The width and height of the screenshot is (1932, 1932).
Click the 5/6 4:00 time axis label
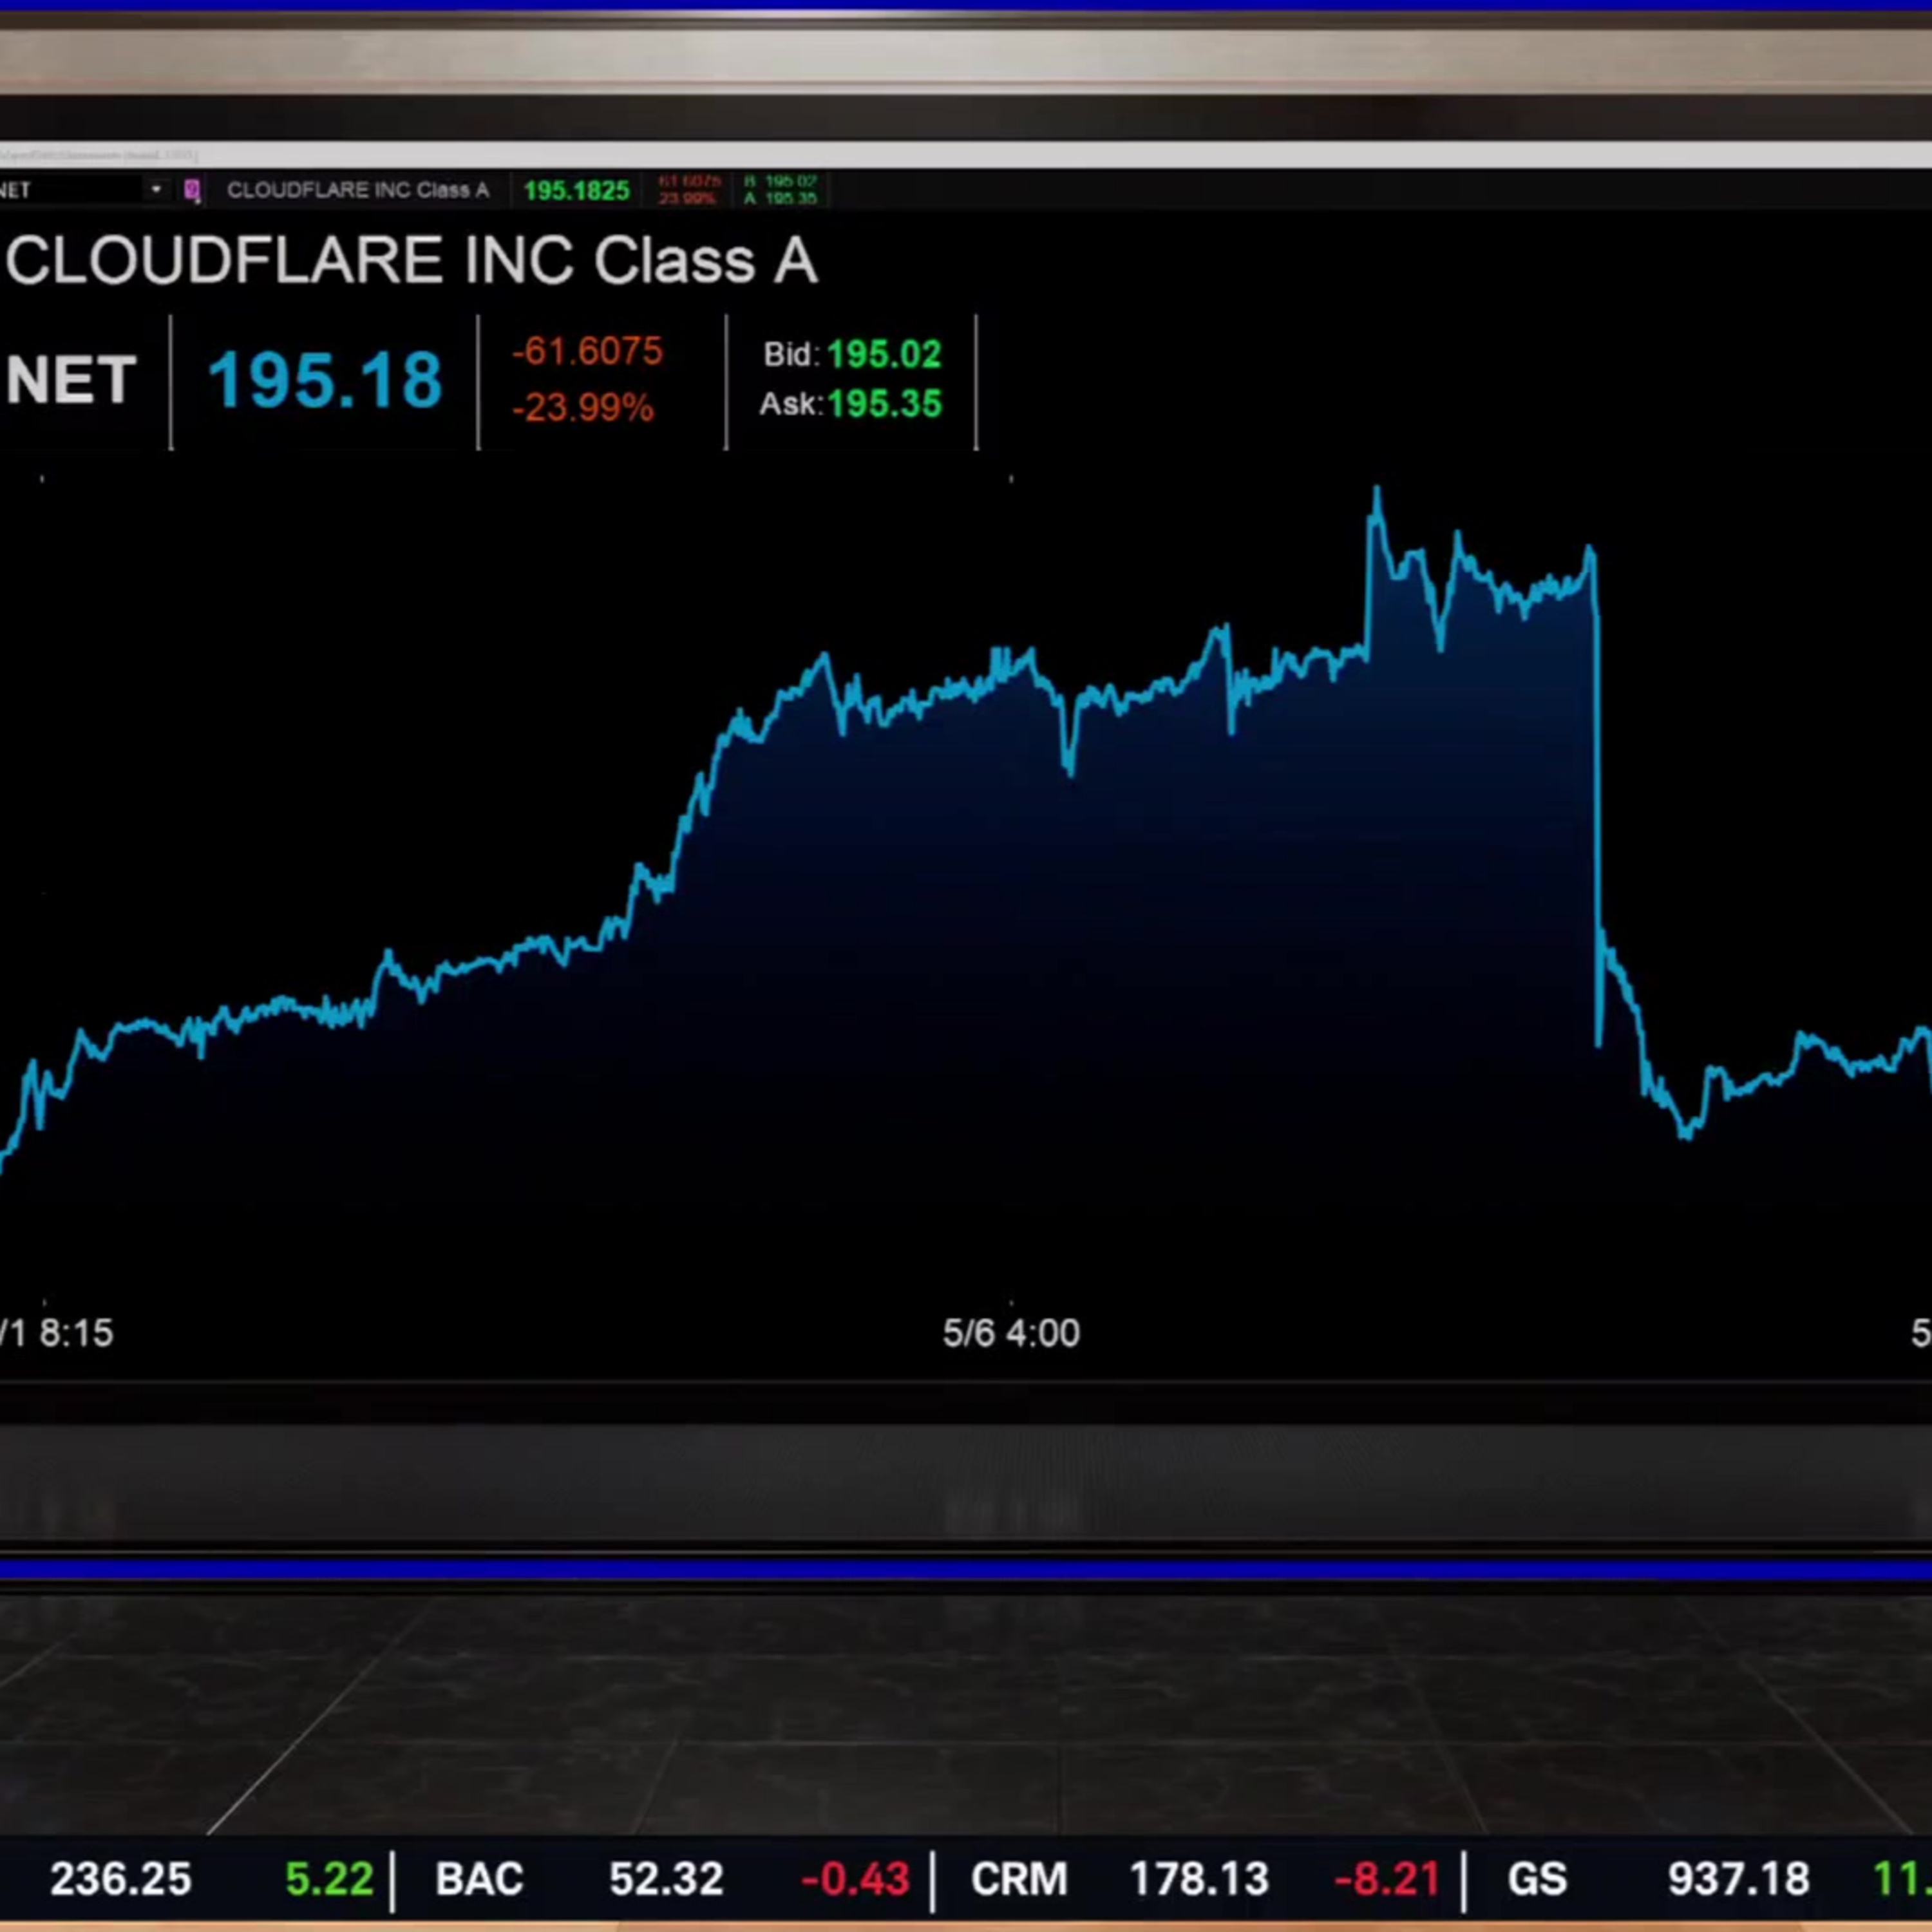click(1011, 1333)
